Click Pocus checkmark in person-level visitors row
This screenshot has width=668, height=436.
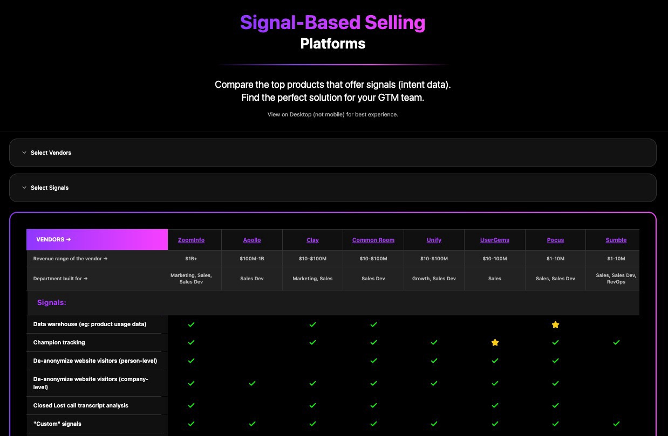(x=555, y=361)
